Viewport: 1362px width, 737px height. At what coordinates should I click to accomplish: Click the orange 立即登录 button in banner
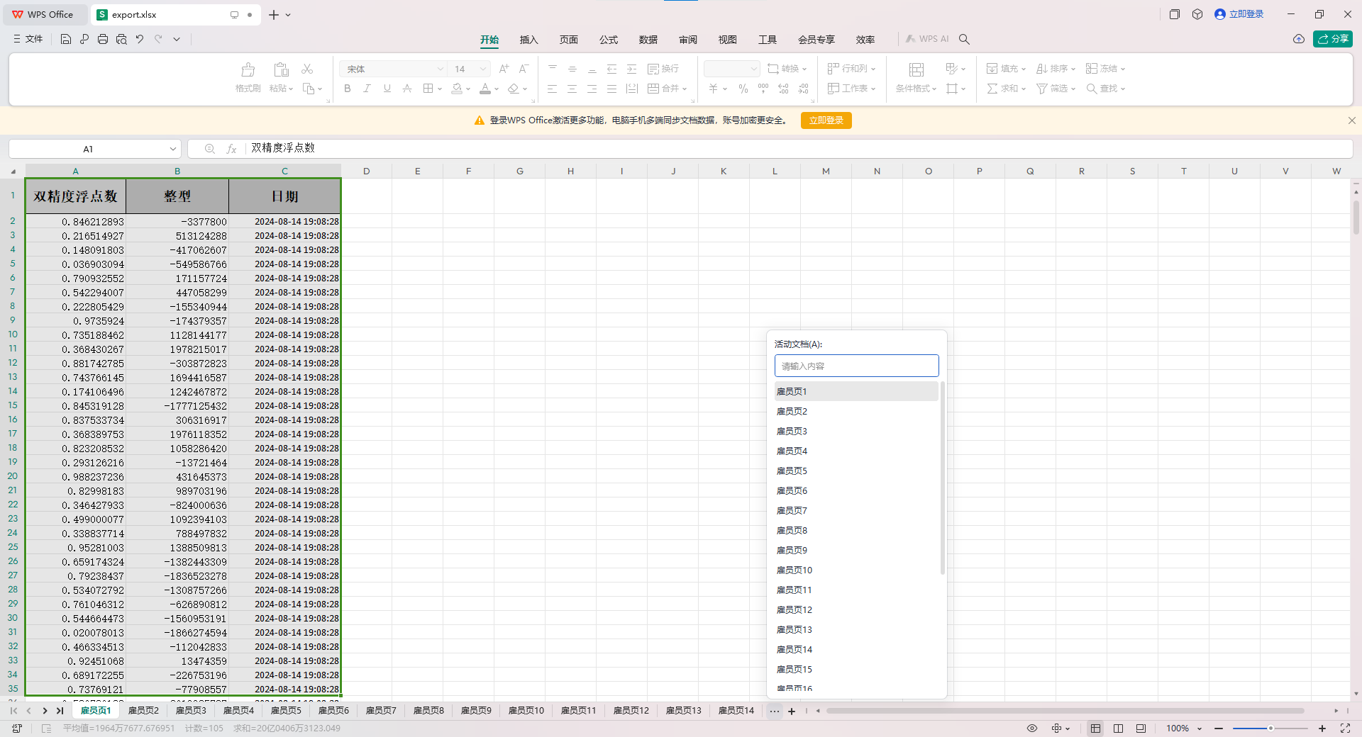click(x=826, y=120)
